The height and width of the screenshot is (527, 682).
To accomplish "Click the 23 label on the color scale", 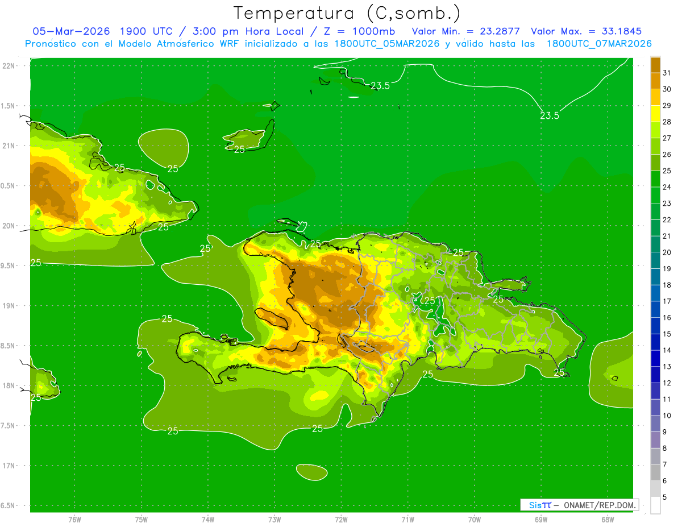I will (667, 203).
